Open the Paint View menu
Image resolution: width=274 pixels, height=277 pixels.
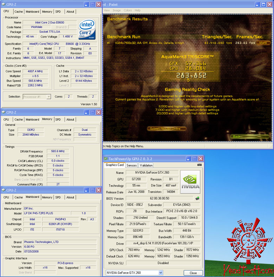click(x=107, y=11)
